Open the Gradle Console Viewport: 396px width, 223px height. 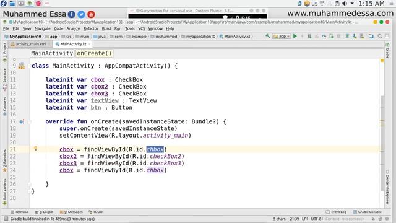[x=367, y=212]
